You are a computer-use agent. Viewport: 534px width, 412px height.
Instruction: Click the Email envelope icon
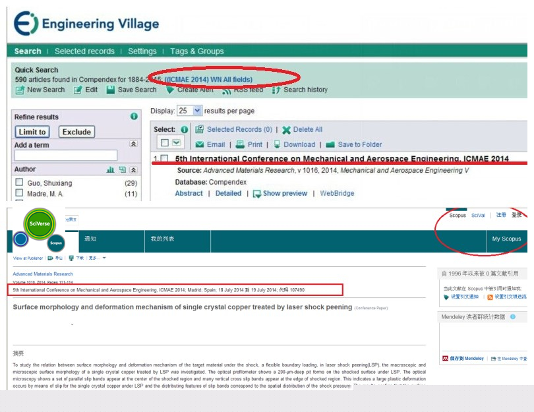(200, 144)
